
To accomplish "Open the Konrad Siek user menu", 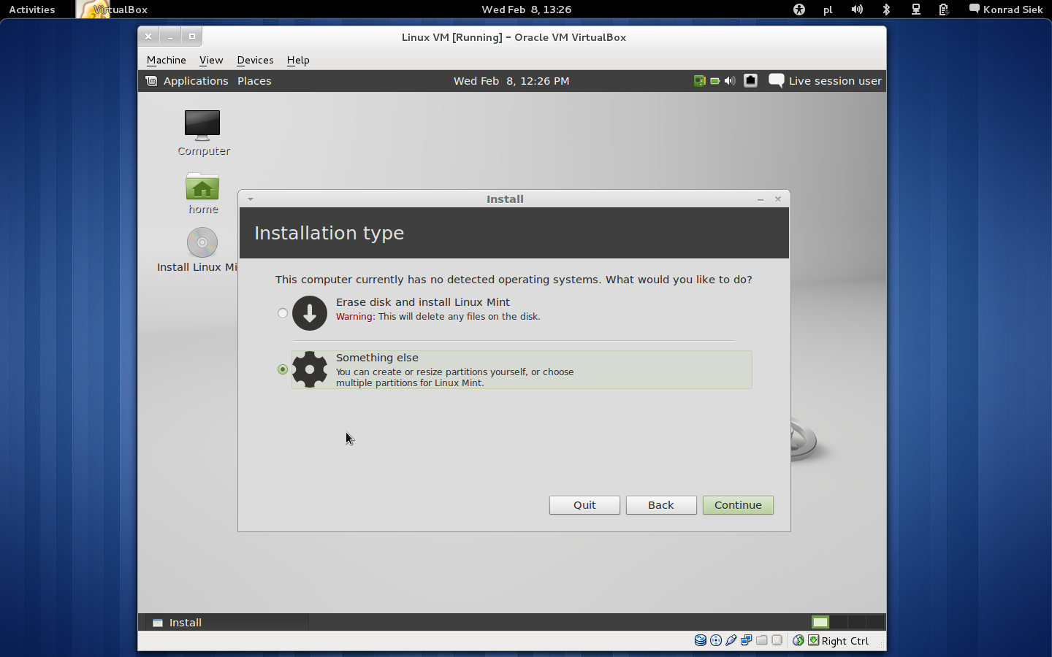I will coord(1006,9).
